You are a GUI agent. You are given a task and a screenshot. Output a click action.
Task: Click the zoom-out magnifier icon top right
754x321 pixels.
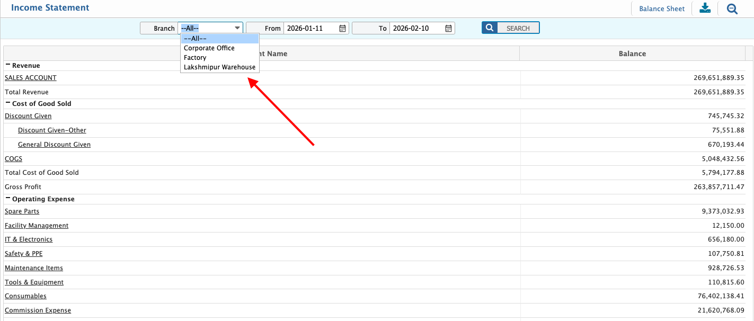(x=732, y=8)
